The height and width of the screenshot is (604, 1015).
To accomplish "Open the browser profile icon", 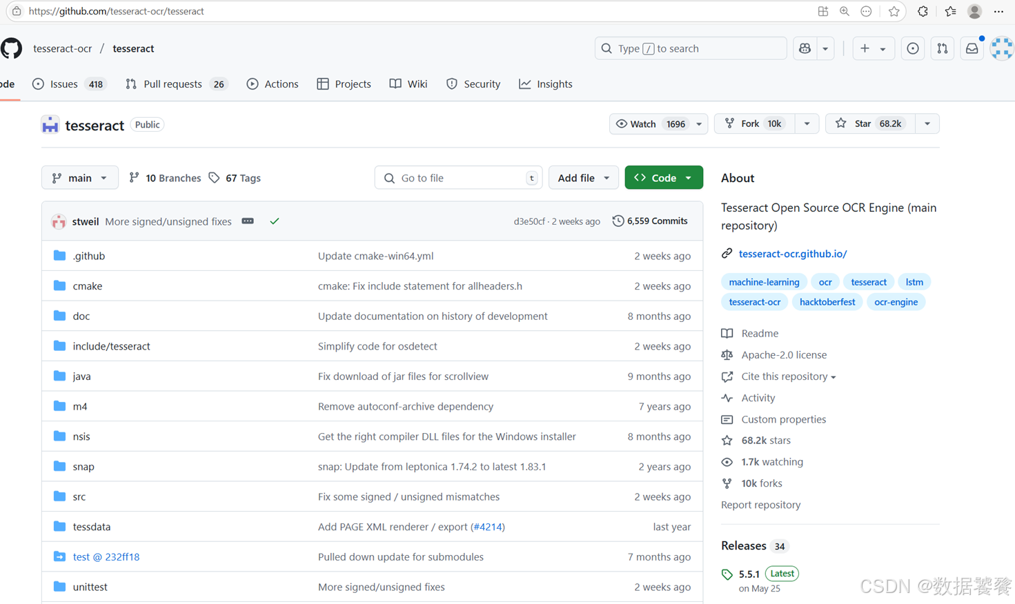I will point(975,11).
